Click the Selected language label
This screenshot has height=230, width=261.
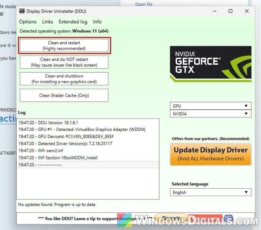[x=190, y=184]
